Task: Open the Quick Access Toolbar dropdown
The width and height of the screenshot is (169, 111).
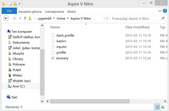Action: click(x=20, y=4)
